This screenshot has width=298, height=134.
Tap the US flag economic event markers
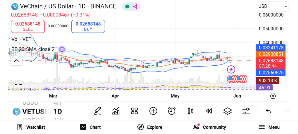237,79
